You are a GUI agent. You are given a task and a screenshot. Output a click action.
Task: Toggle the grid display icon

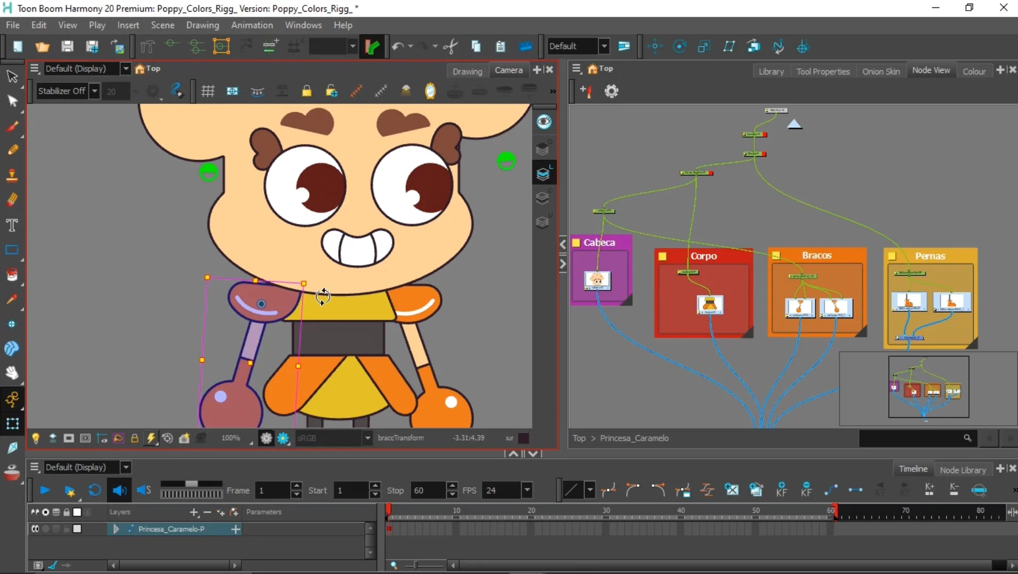click(207, 91)
